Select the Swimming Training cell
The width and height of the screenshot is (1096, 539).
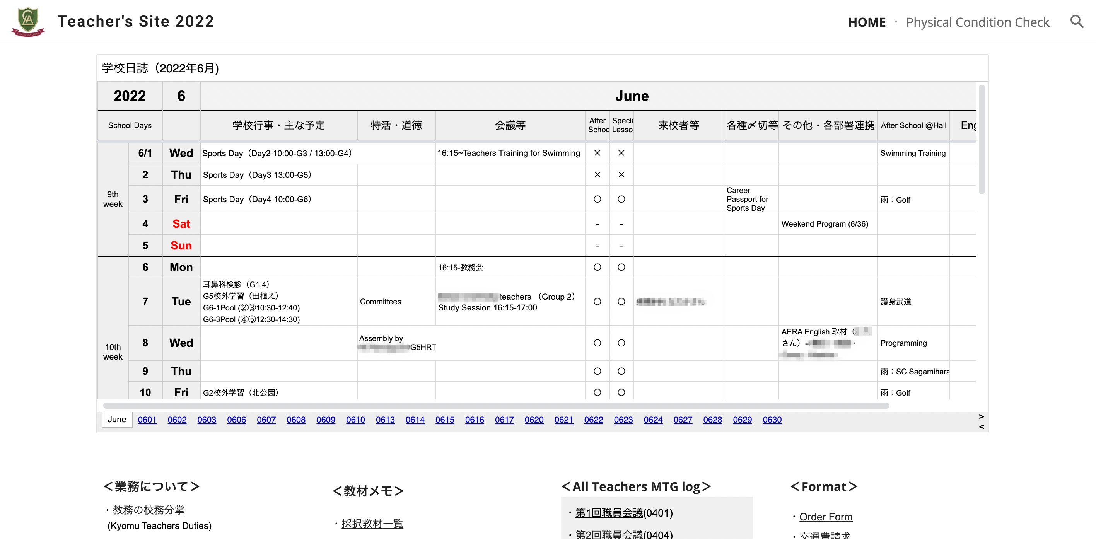point(913,153)
